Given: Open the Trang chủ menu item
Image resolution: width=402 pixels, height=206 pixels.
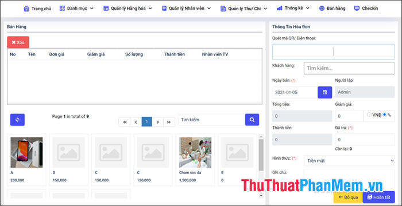Looking at the screenshot, I should click(37, 9).
